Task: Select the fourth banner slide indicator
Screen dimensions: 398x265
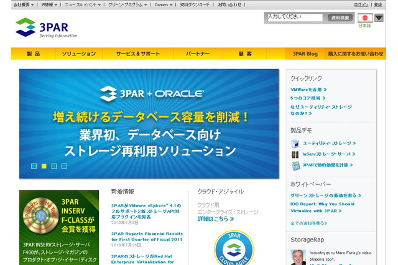Action: click(x=64, y=166)
